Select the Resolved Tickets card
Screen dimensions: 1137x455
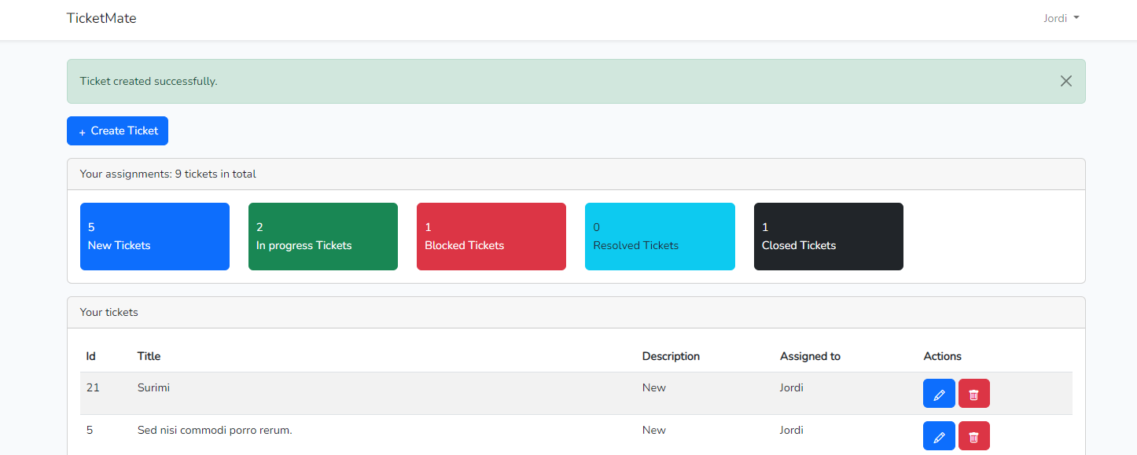coord(660,236)
